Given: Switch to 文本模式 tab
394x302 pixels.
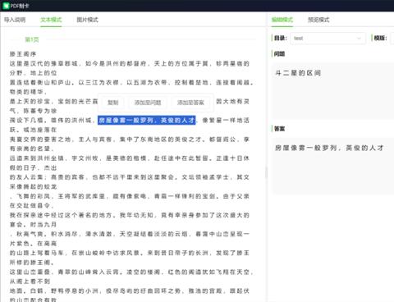Looking at the screenshot, I should pos(51,20).
